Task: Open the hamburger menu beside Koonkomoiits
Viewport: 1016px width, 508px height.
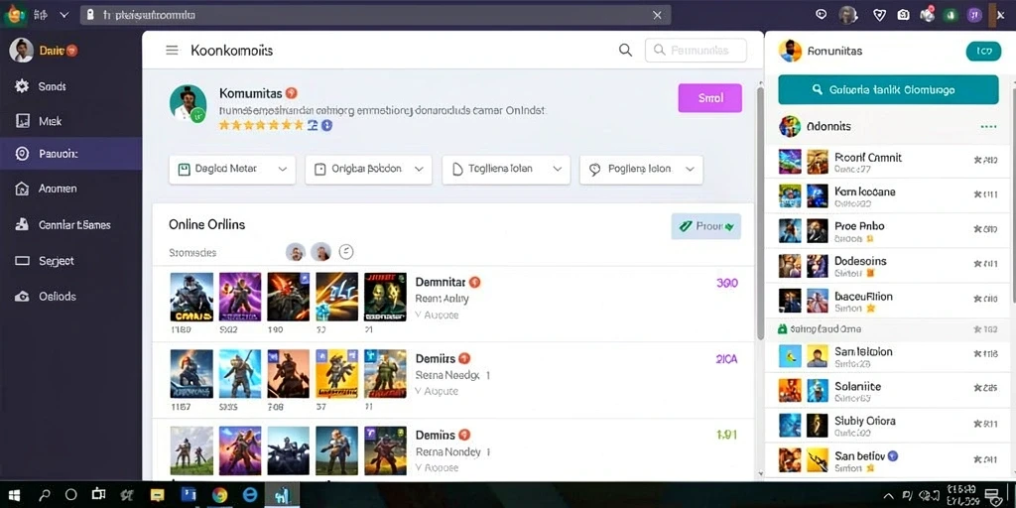Action: click(172, 50)
